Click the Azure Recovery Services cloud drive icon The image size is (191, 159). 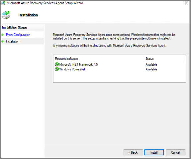click(6, 15)
